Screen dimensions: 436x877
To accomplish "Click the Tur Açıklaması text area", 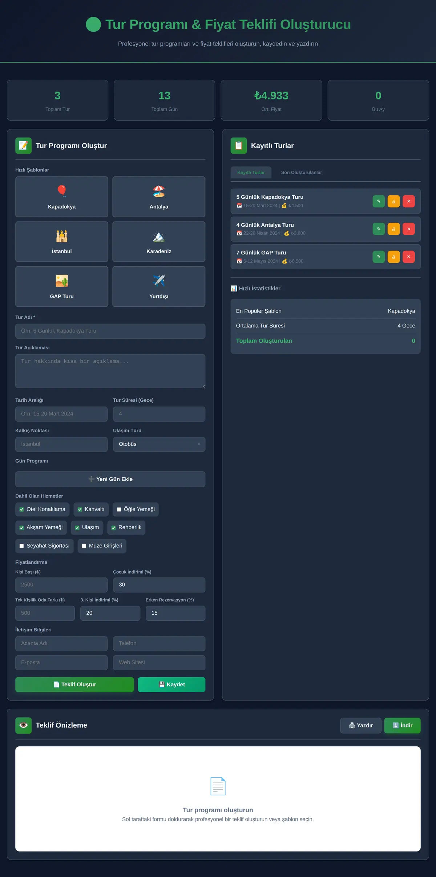I will point(110,371).
